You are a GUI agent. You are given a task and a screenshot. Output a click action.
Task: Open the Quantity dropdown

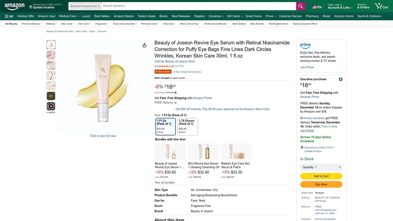tap(321, 167)
